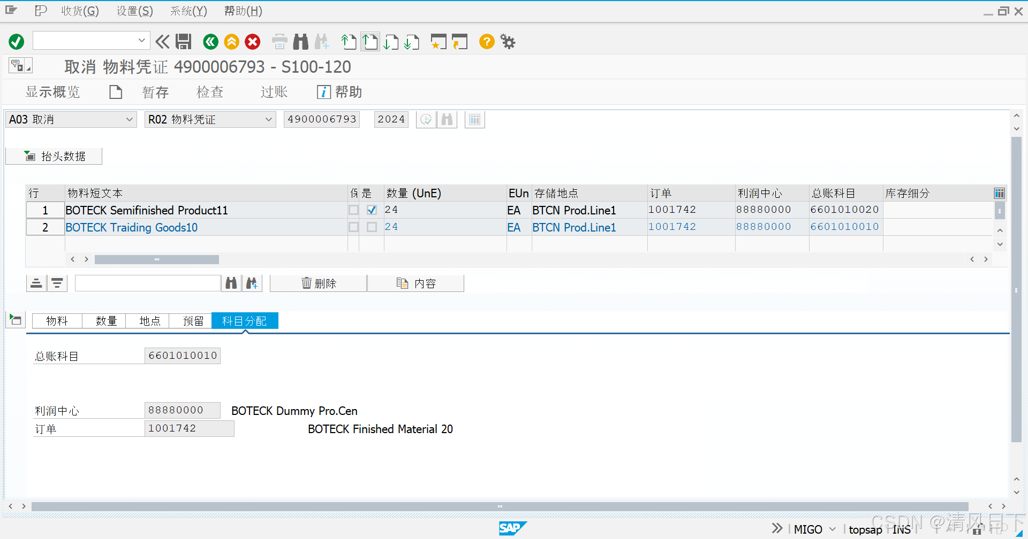1028x539 pixels.
Task: Open the 设置(S) menu
Action: click(x=135, y=11)
